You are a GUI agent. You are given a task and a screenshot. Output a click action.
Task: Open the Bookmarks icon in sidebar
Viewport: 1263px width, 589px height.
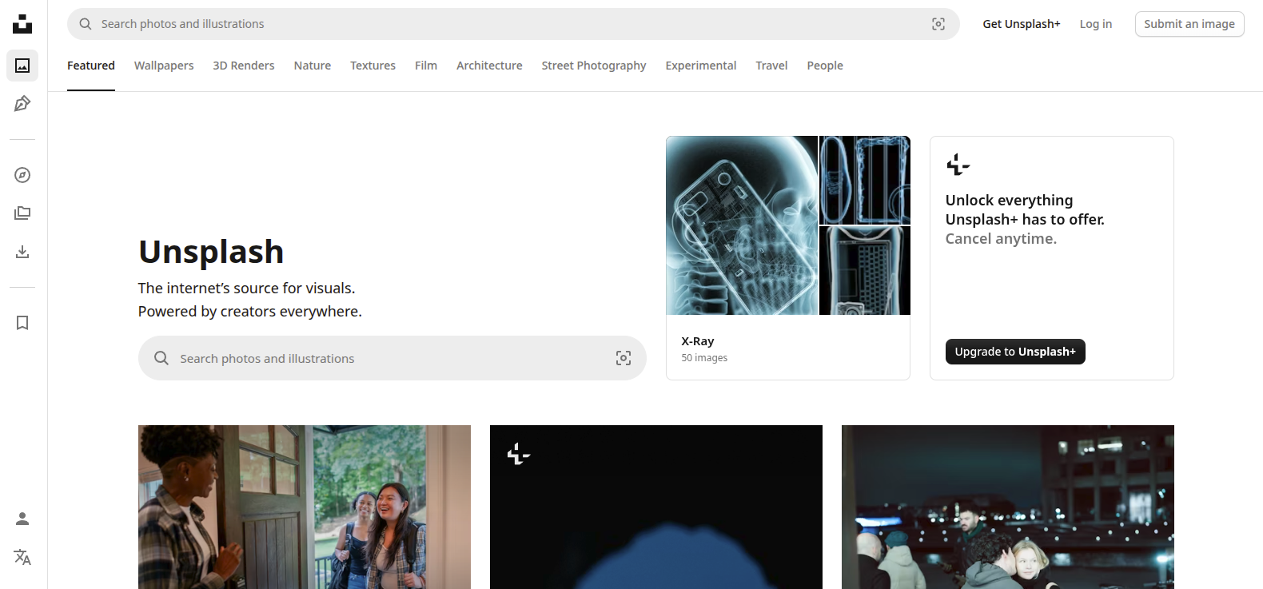pos(22,323)
